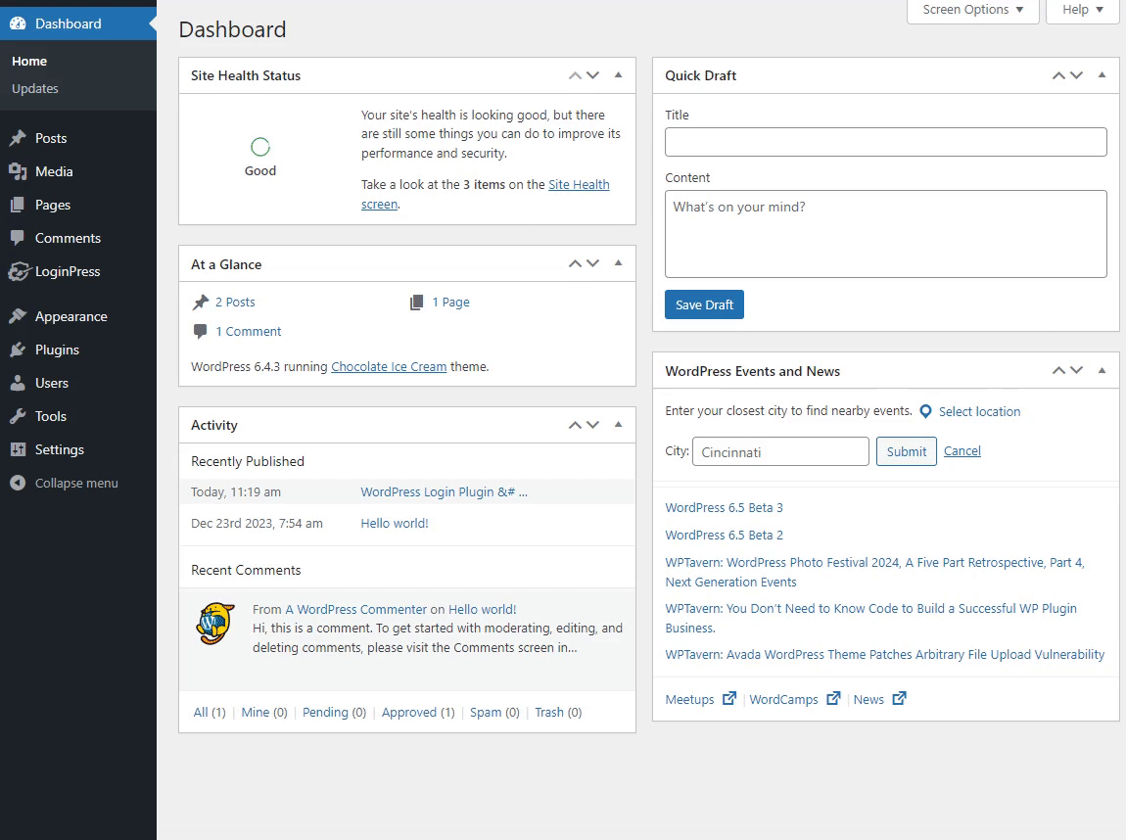Click the external link icon after News

(899, 698)
